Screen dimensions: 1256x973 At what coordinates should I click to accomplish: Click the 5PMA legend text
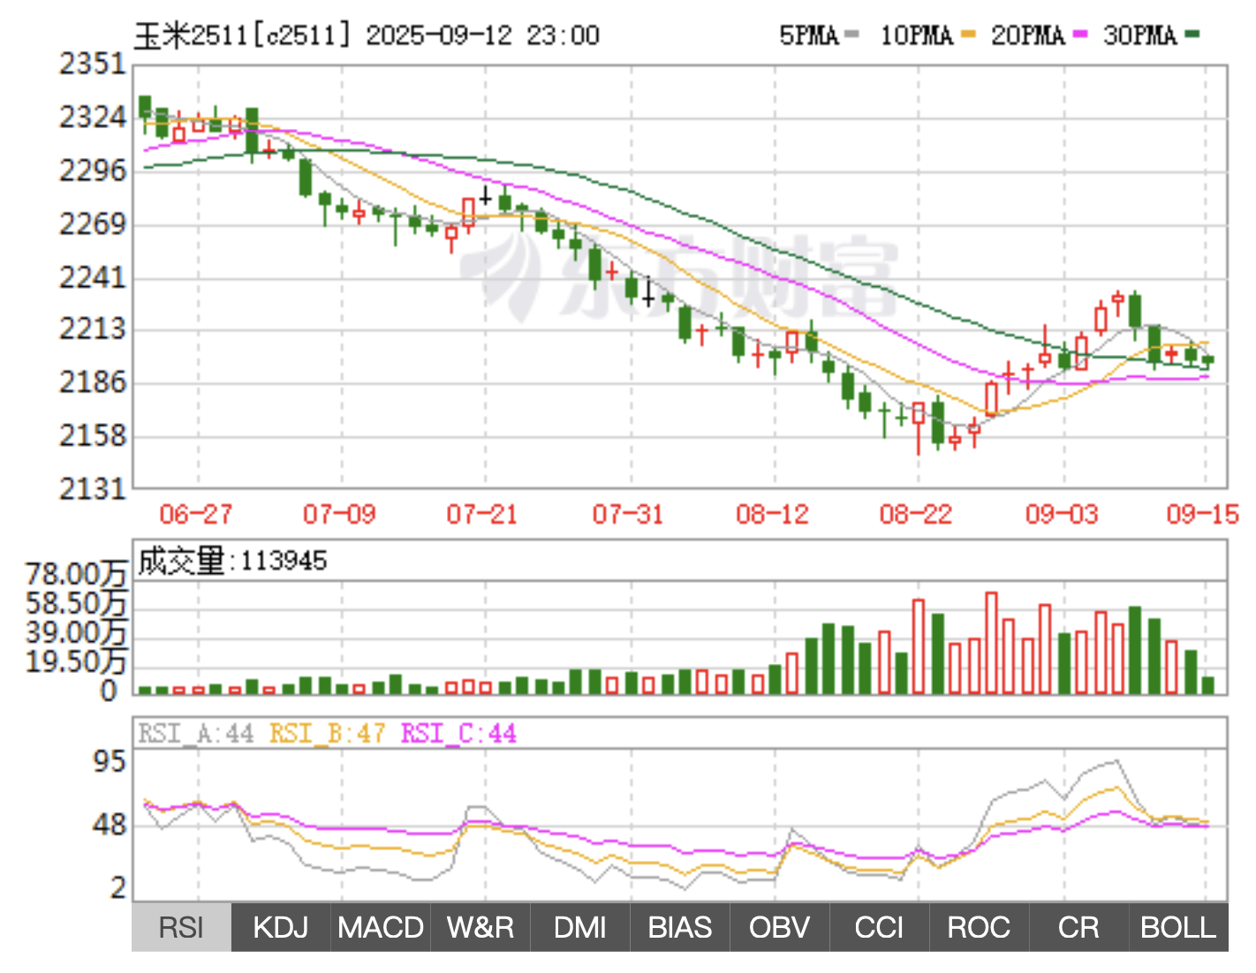[809, 35]
